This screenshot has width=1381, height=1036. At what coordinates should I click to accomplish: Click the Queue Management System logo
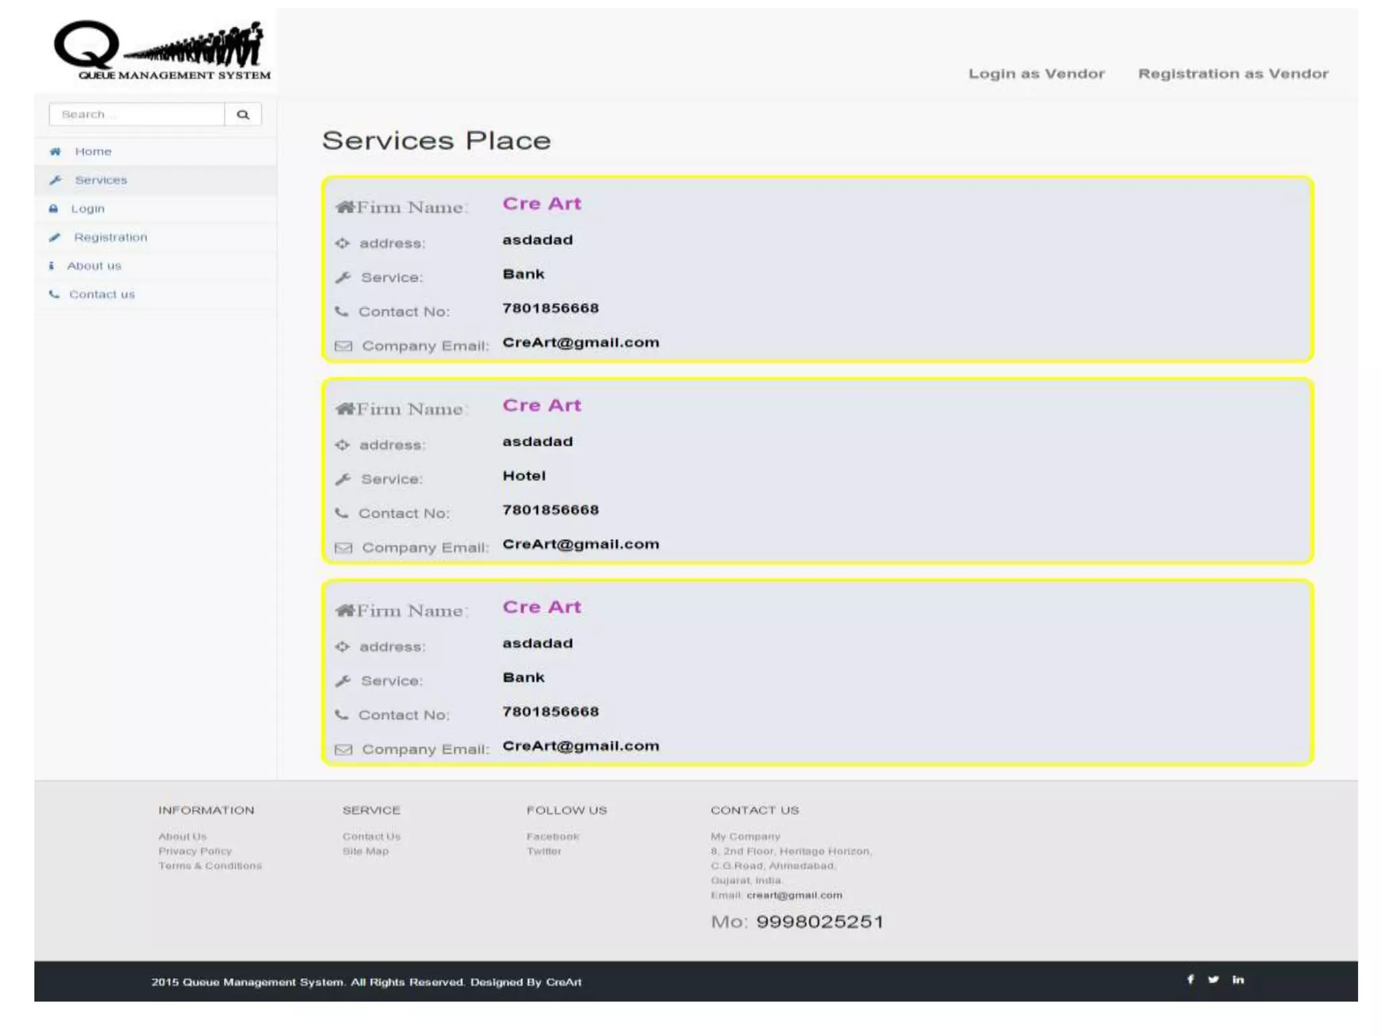(x=162, y=51)
